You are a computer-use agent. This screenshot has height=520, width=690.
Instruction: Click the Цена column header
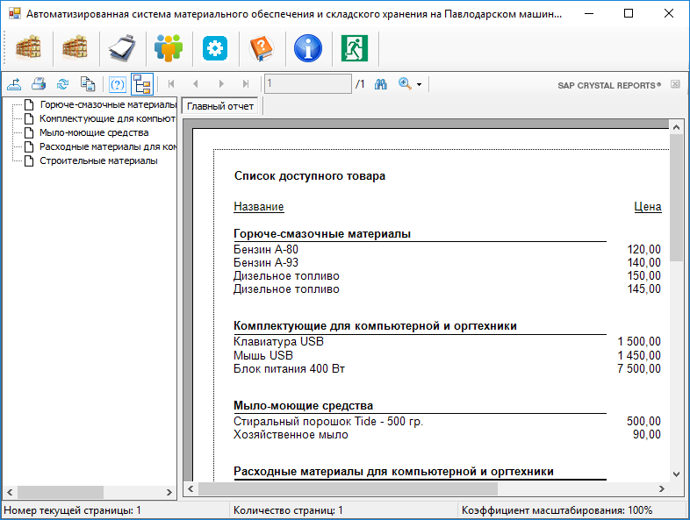[x=648, y=207]
